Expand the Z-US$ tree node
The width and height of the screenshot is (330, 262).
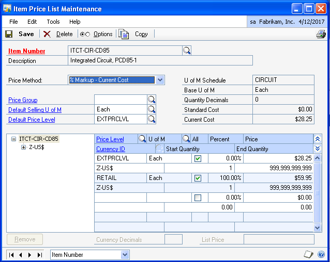pos(23,148)
